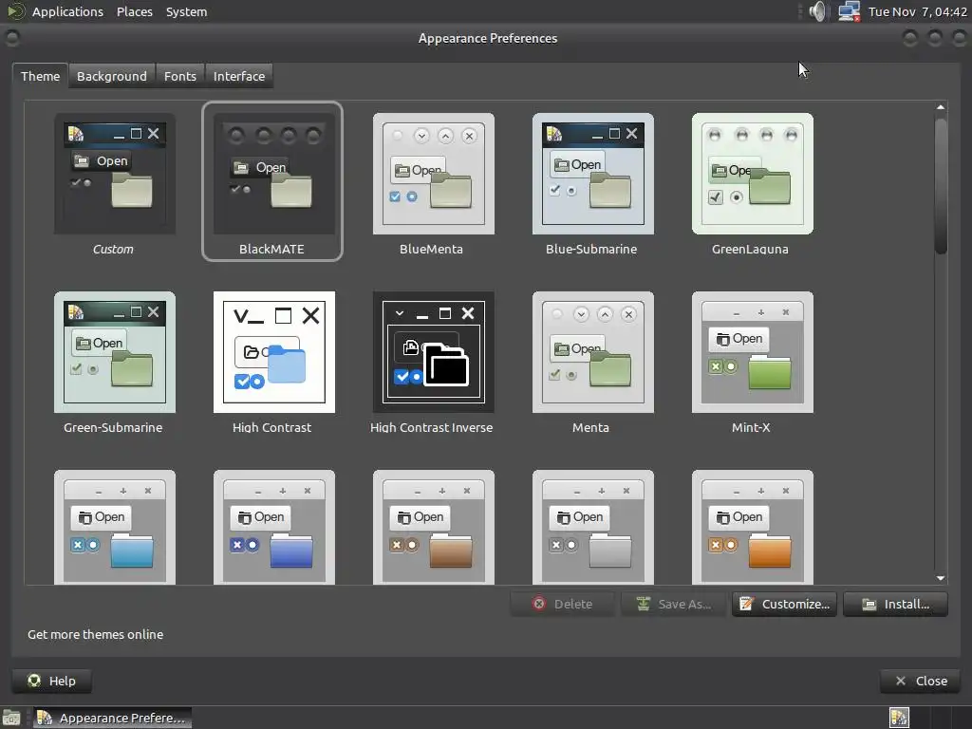Screen dimensions: 972x729
Task: Click the scrollbar down arrow
Action: (941, 578)
